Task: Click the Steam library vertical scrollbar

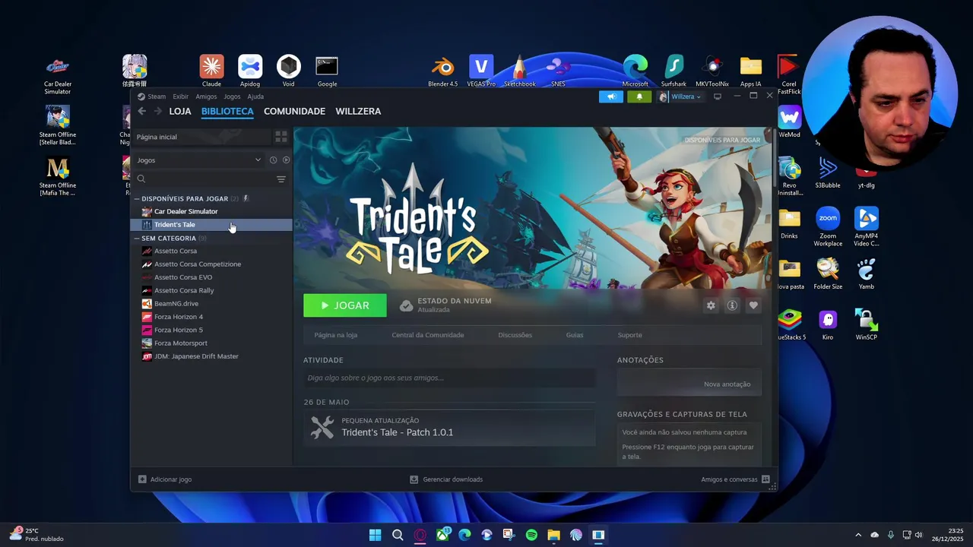Action: [x=775, y=160]
